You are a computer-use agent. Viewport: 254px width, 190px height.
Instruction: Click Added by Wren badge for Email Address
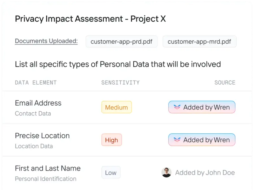click(x=202, y=107)
